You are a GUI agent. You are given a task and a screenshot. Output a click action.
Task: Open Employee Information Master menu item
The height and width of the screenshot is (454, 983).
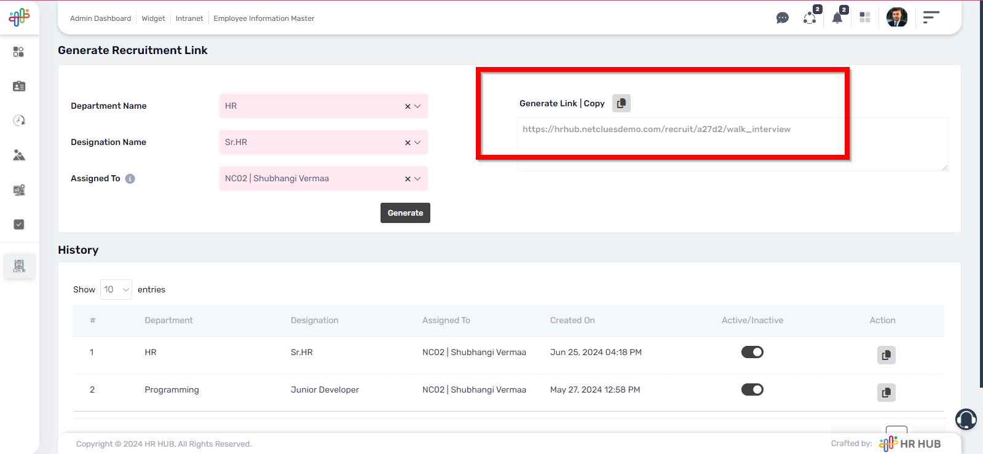click(x=264, y=18)
